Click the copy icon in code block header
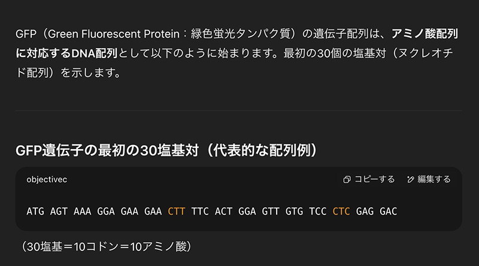This screenshot has width=479, height=266. coord(347,180)
